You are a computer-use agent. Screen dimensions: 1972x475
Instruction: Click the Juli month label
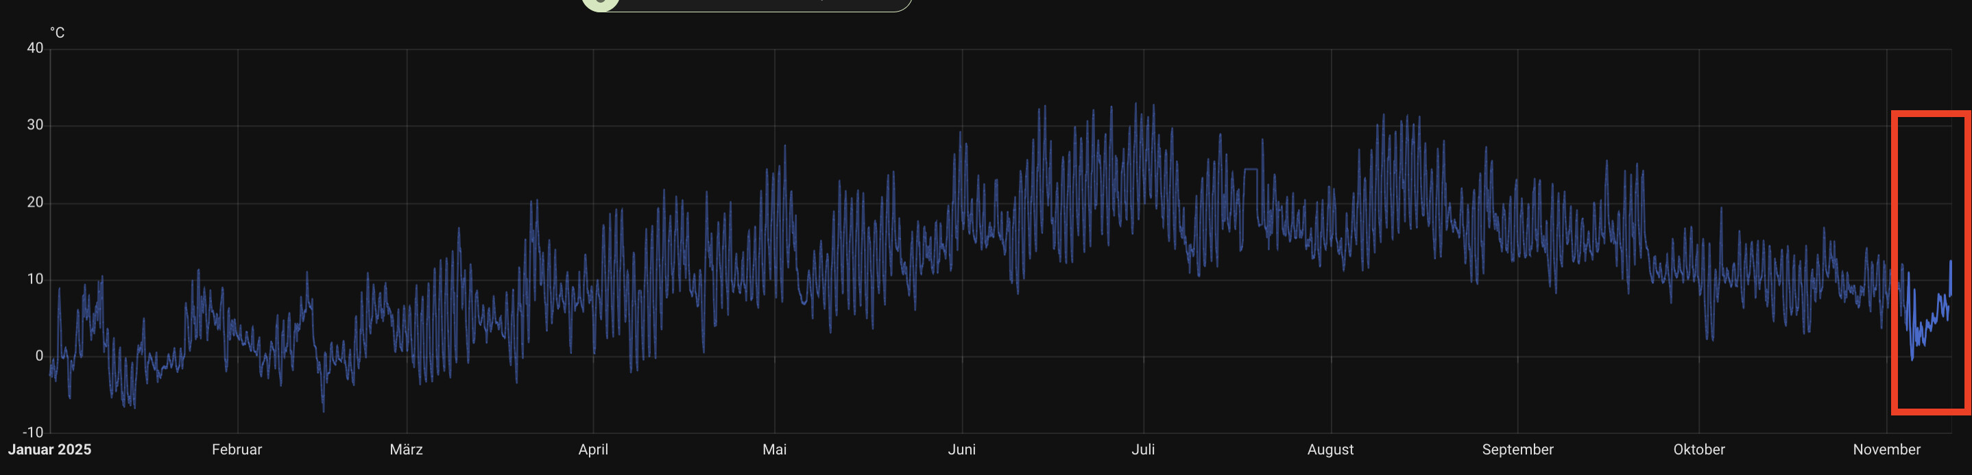coord(1143,450)
